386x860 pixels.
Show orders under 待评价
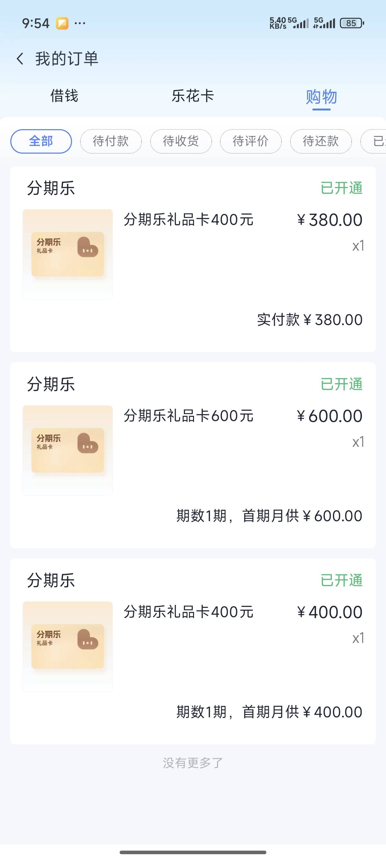251,141
